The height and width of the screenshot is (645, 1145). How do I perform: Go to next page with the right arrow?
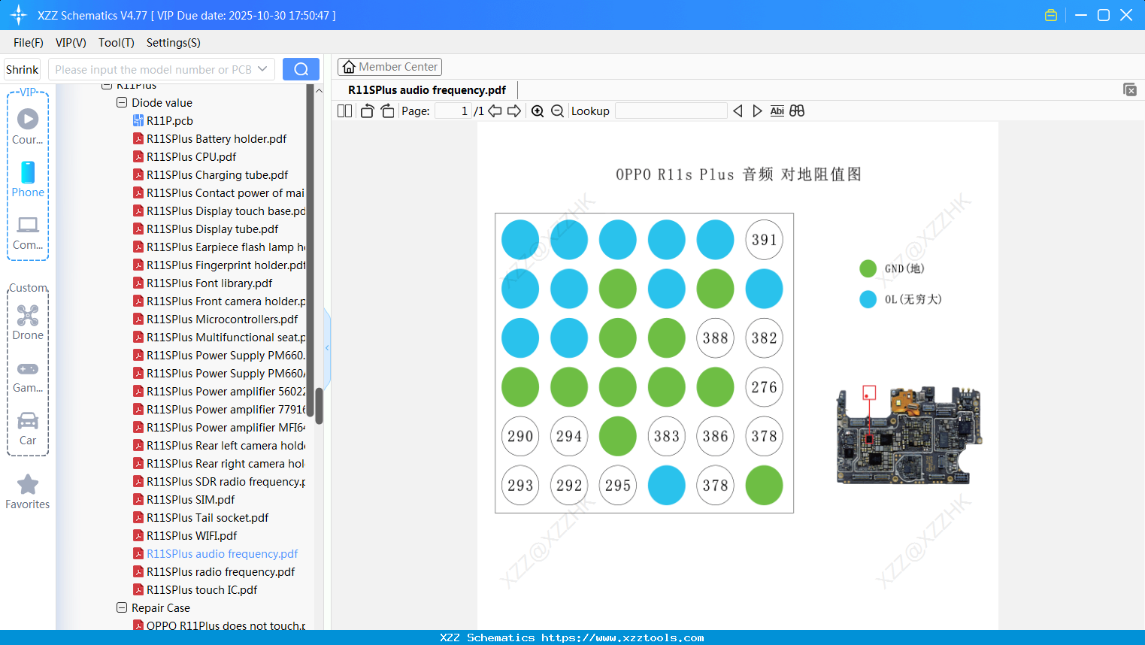point(514,111)
